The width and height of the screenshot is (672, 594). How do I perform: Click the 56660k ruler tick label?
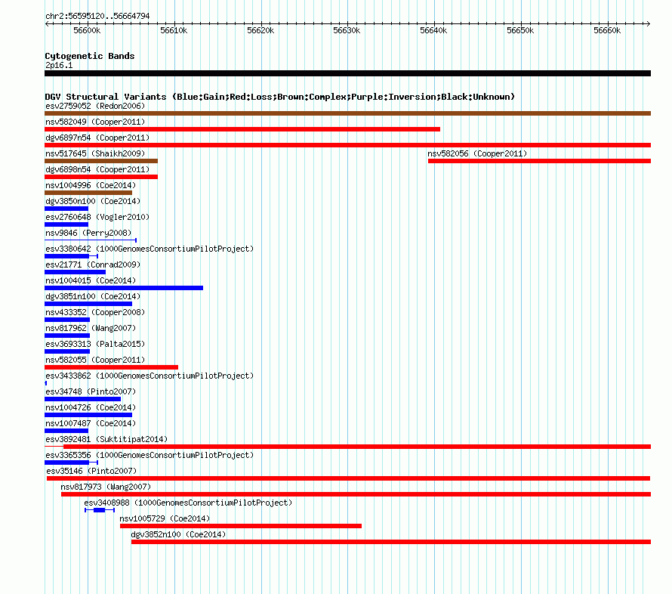pos(607,30)
